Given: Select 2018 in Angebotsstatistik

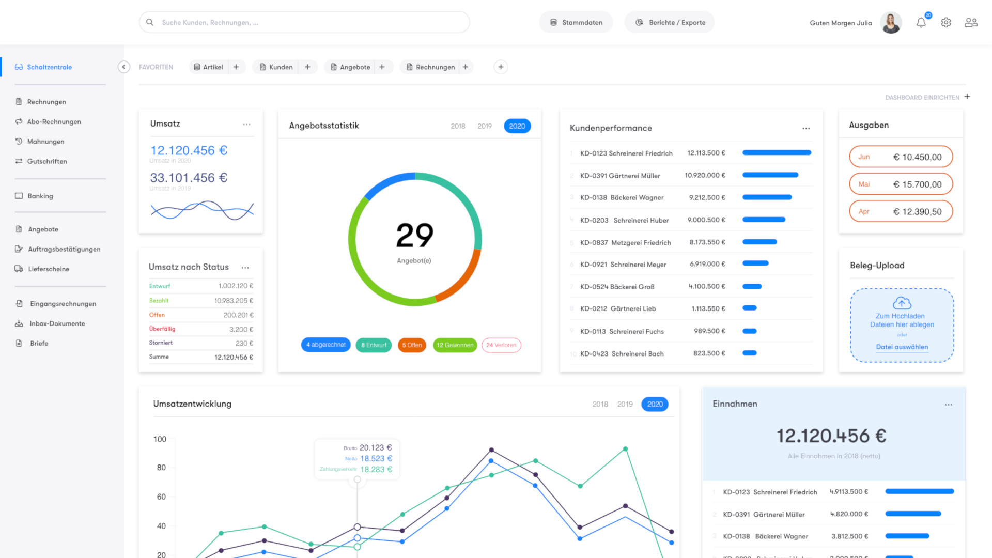Looking at the screenshot, I should pyautogui.click(x=457, y=126).
